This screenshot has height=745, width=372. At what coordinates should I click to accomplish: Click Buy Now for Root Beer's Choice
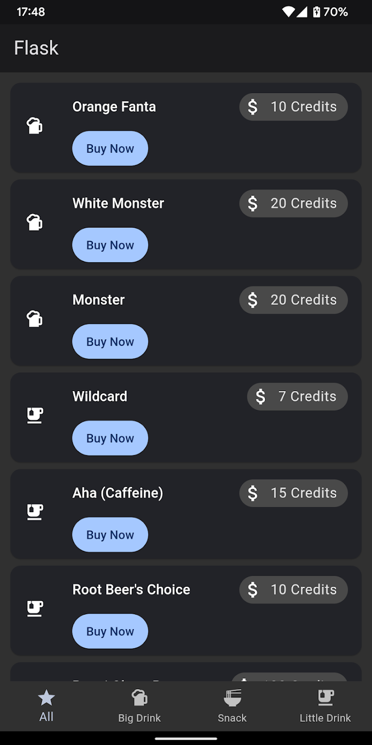coord(110,631)
